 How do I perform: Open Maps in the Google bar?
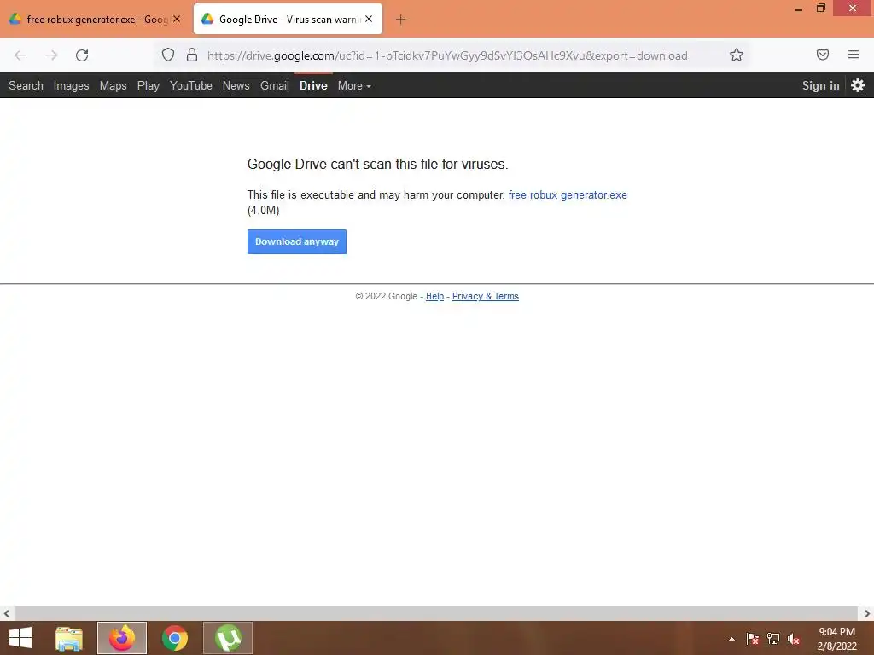(114, 86)
